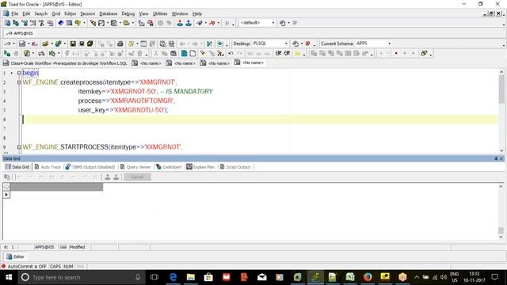Click the row indicator arrow in grid

(6, 195)
